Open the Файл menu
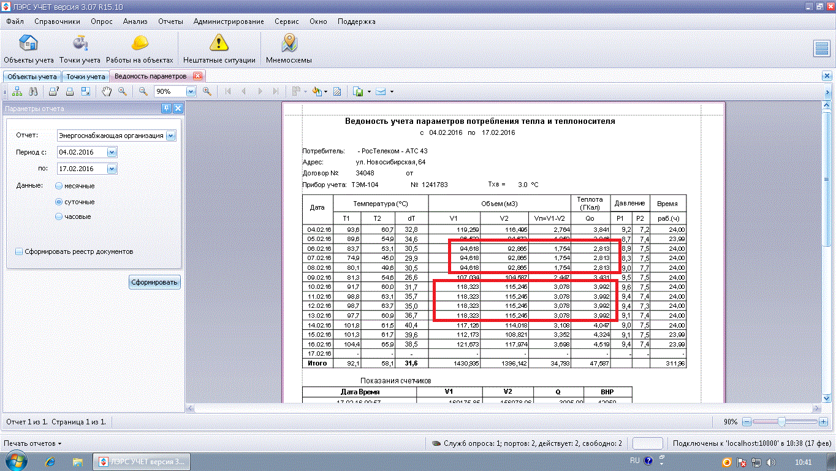The width and height of the screenshot is (836, 471). pyautogui.click(x=15, y=21)
